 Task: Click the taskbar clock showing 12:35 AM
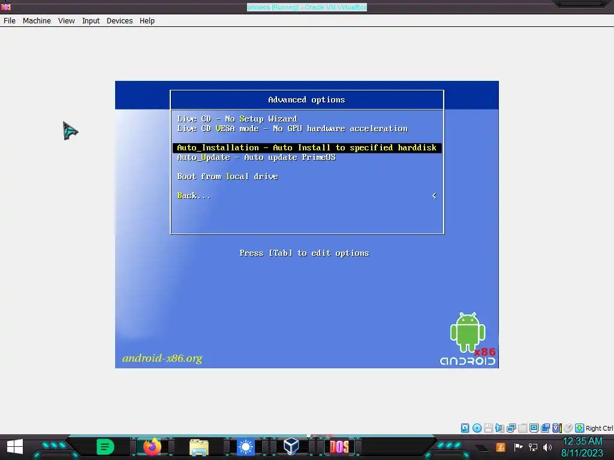tap(582, 447)
